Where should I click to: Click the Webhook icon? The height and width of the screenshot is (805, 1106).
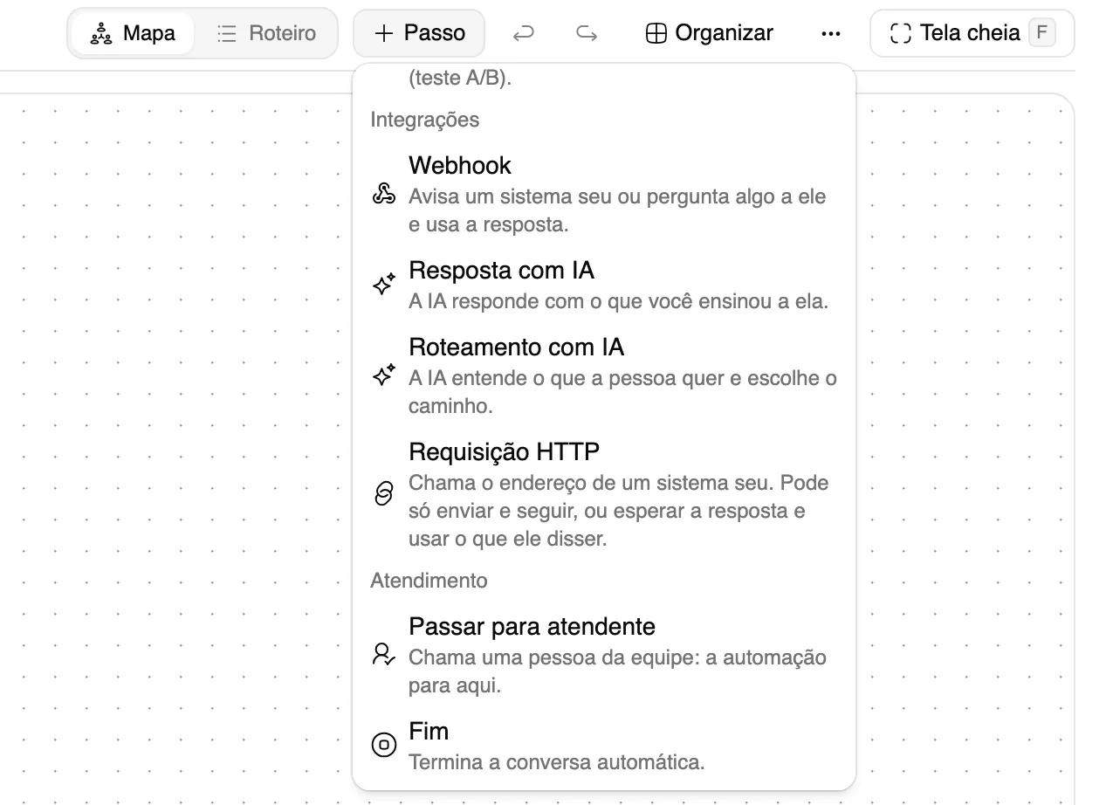coord(384,194)
